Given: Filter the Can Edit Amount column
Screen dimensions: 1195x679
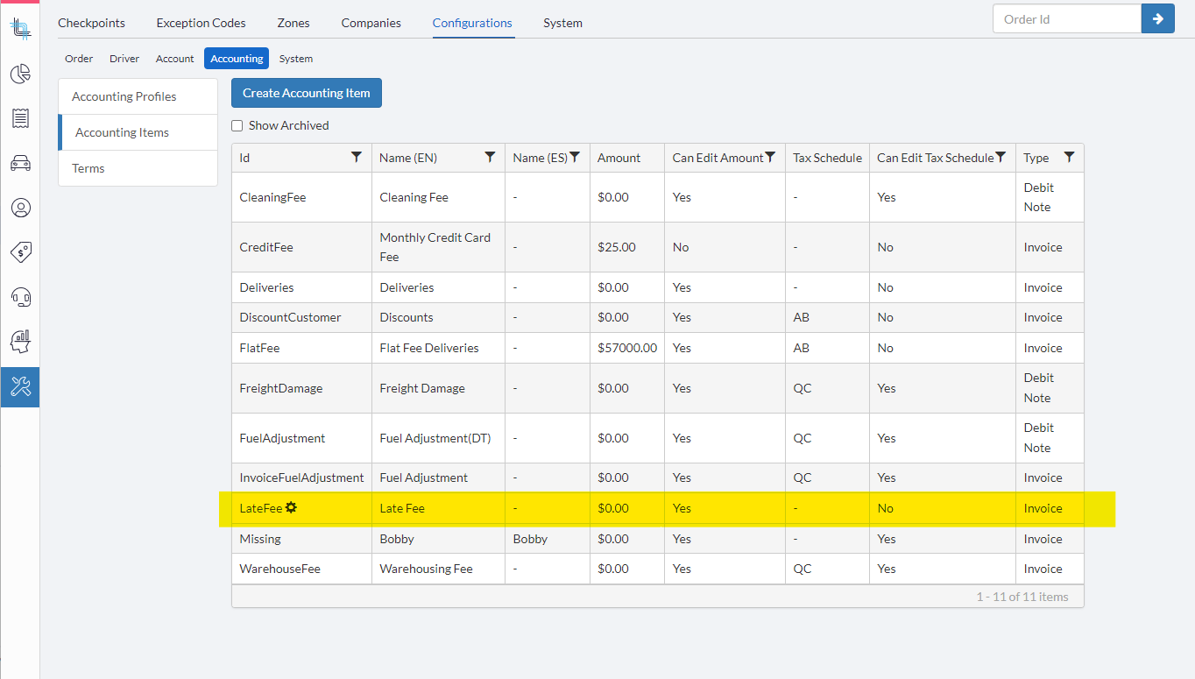Looking at the screenshot, I should click(770, 157).
